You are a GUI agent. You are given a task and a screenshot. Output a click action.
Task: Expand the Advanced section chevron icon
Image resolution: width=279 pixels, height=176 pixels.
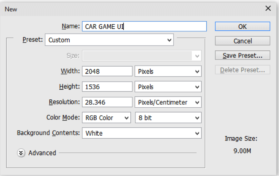pyautogui.click(x=21, y=153)
